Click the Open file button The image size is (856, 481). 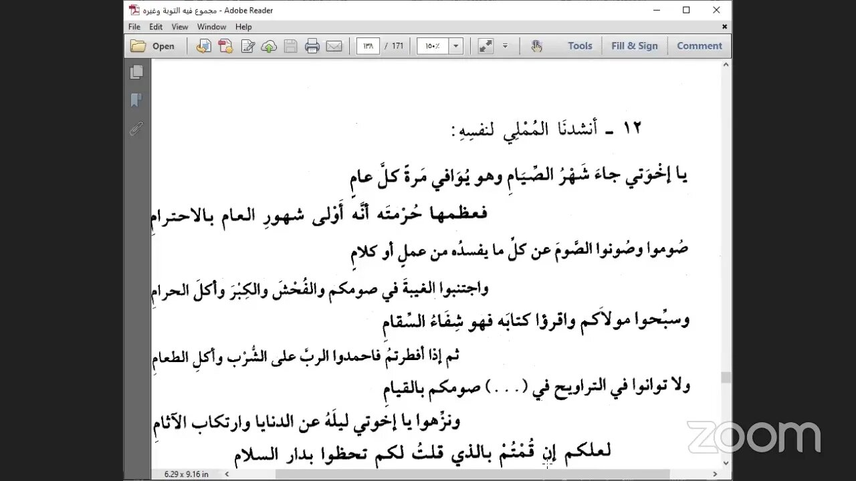click(x=152, y=46)
